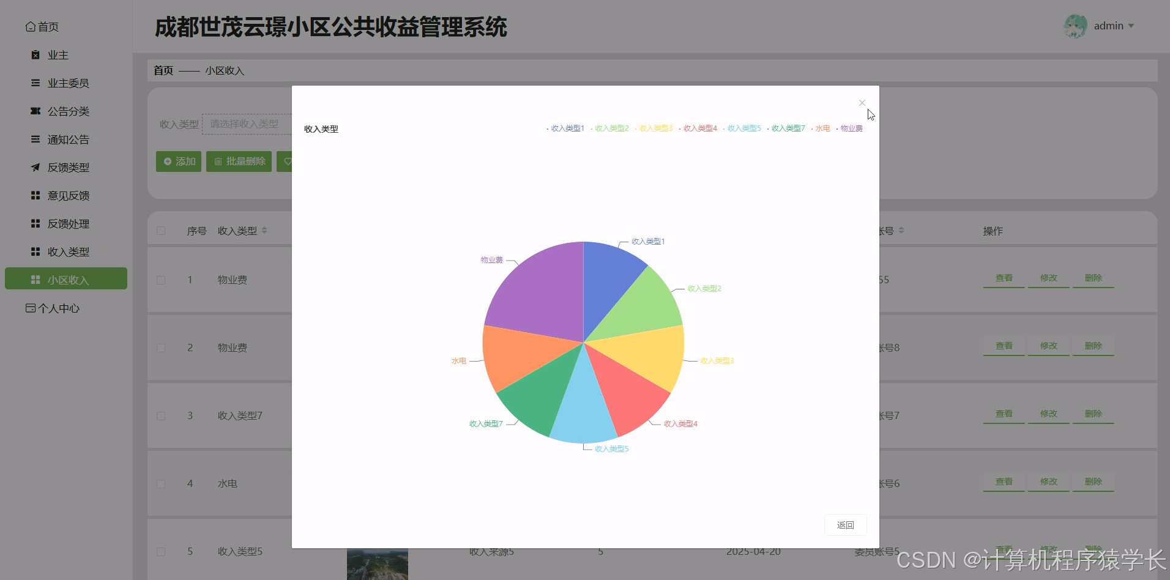1170x580 pixels.
Task: Click the 返回 button in the dialog
Action: pos(845,525)
